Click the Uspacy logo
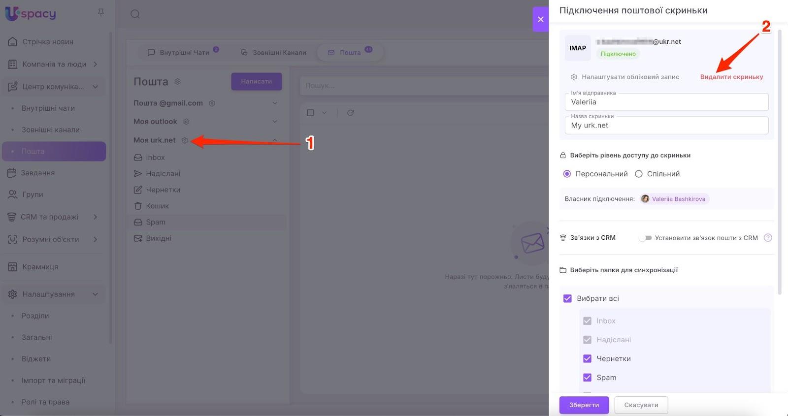Image resolution: width=788 pixels, height=416 pixels. [x=31, y=14]
